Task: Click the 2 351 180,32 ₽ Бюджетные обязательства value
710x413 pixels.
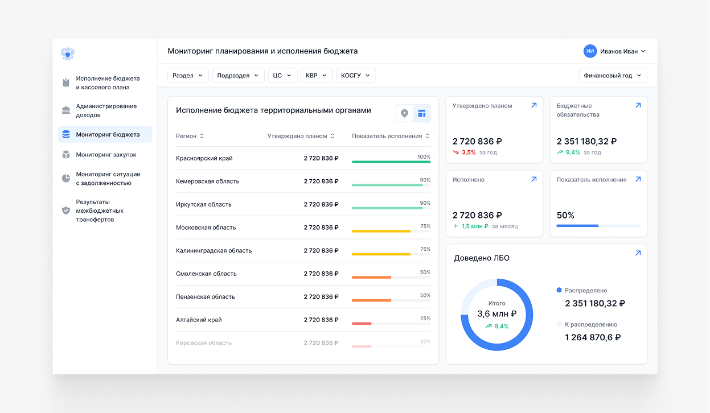Action: [x=586, y=141]
